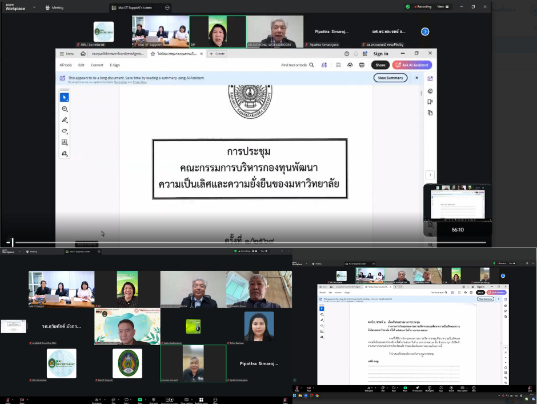Image resolution: width=537 pixels, height=404 pixels.
Task: Select the highlighter pen tool
Action: [65, 120]
